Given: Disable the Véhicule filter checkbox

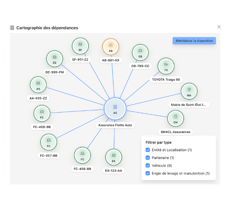Looking at the screenshot, I should [x=148, y=165].
